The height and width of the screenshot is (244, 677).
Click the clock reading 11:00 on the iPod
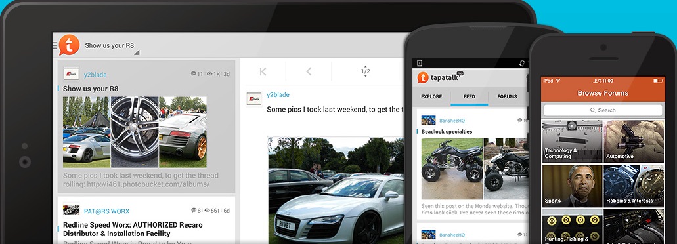603,81
